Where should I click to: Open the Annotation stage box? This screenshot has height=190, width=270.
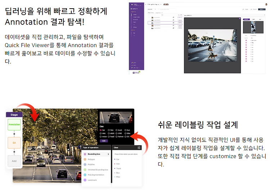[x=14, y=125]
